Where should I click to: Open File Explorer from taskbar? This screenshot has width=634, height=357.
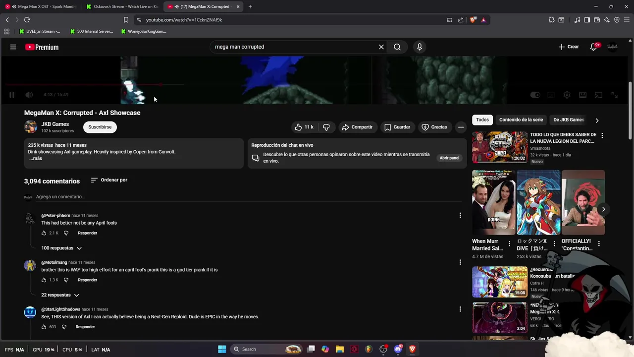pyautogui.click(x=340, y=349)
